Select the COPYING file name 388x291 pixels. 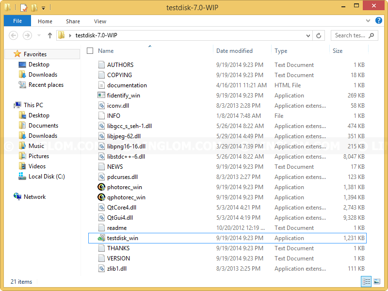coord(119,75)
